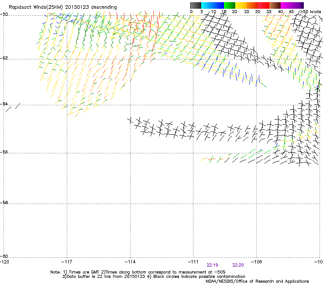323x284 pixels.
Task: Click the gray 0-5 knots legend segment
Action: pyautogui.click(x=196, y=5)
